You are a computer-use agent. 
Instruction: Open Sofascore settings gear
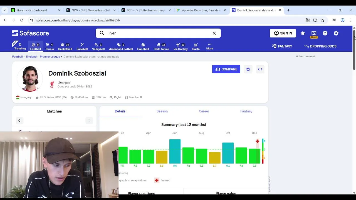click(x=336, y=33)
